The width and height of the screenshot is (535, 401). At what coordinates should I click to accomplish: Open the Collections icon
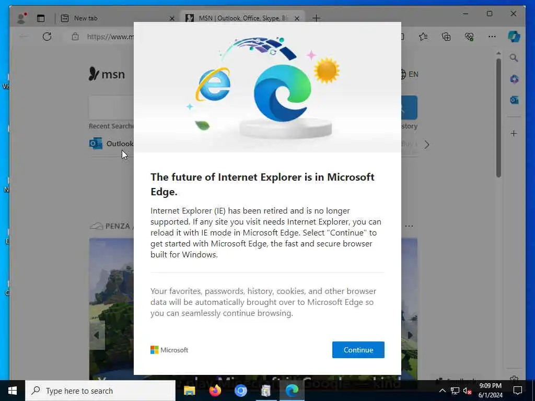(446, 37)
